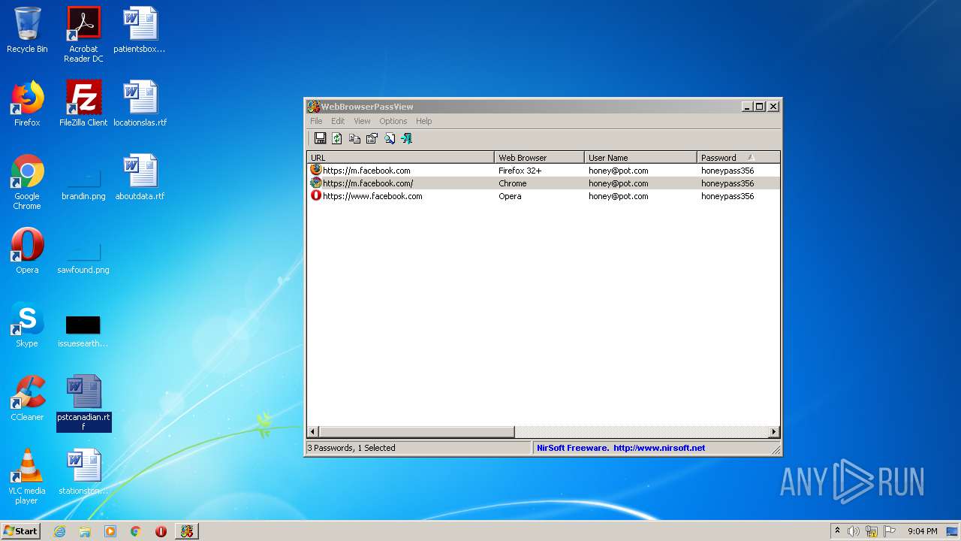
Task: Click the 'Opera' web browser cell
Action: (x=510, y=196)
